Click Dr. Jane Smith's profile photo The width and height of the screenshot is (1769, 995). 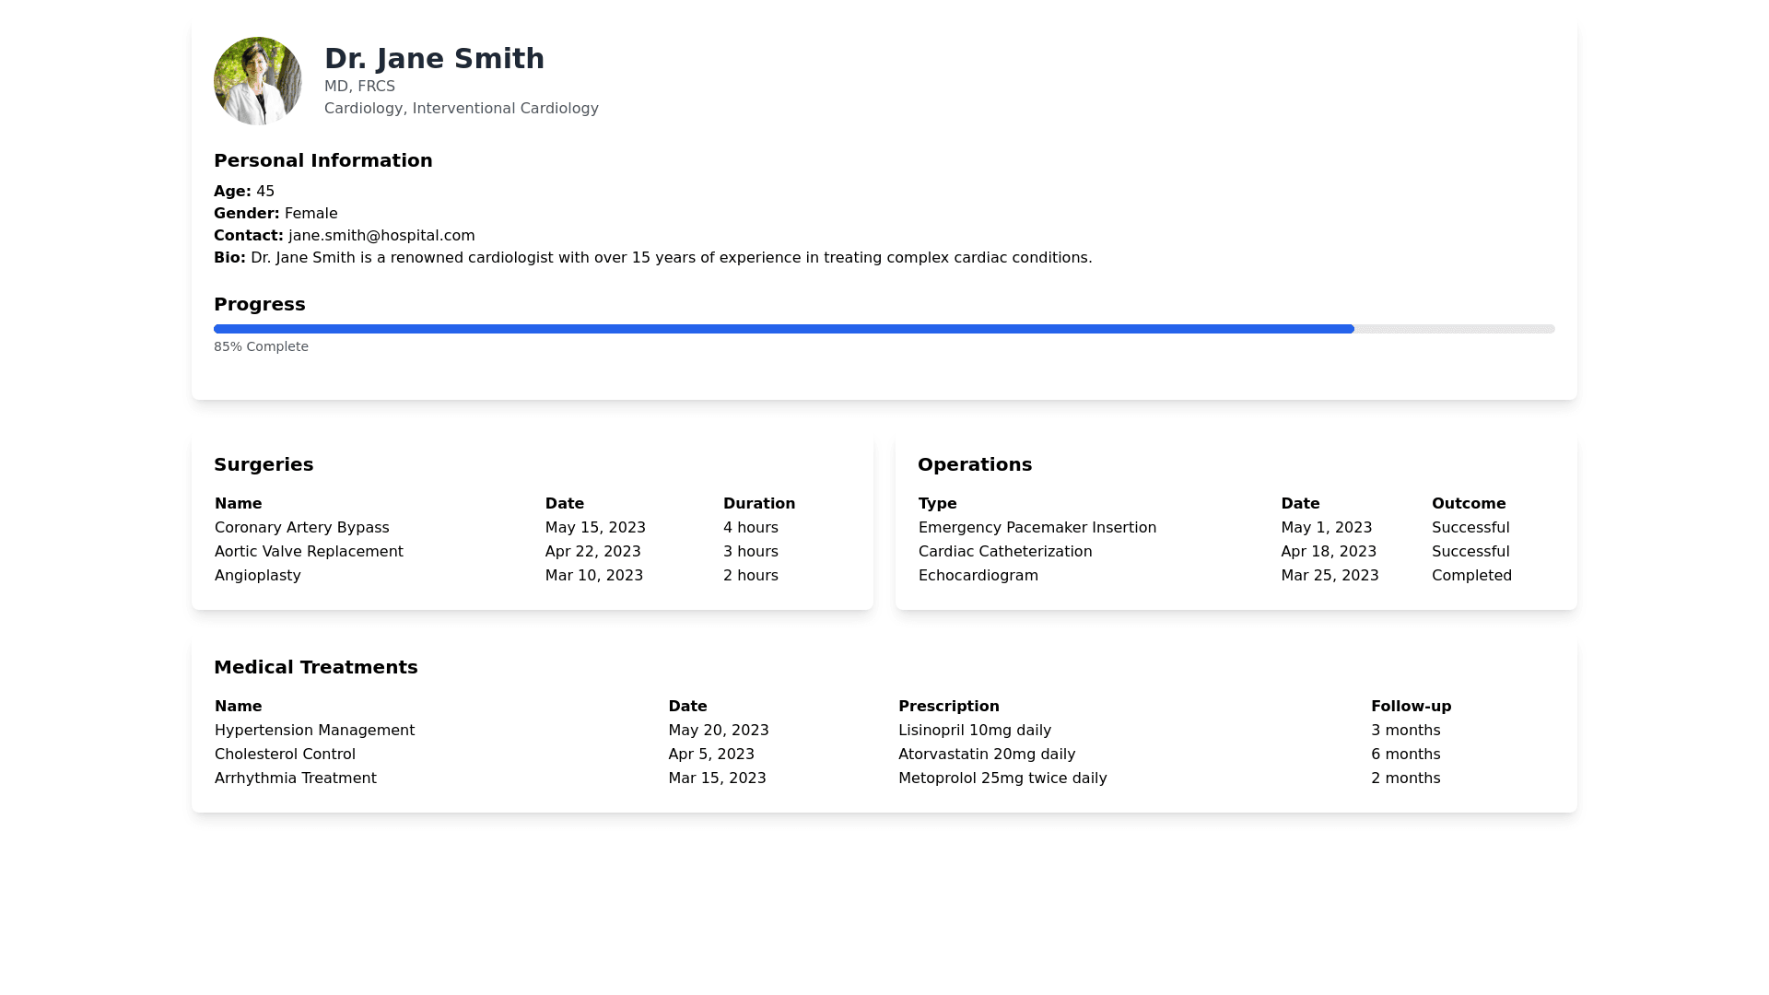coord(258,81)
